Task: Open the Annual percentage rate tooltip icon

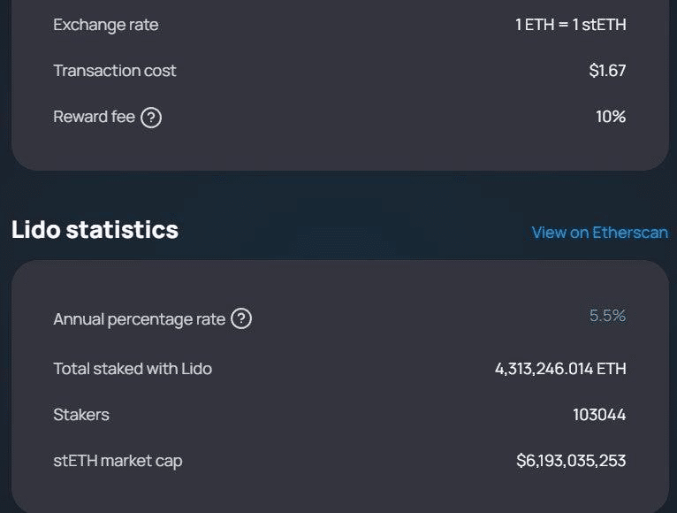Action: (241, 318)
